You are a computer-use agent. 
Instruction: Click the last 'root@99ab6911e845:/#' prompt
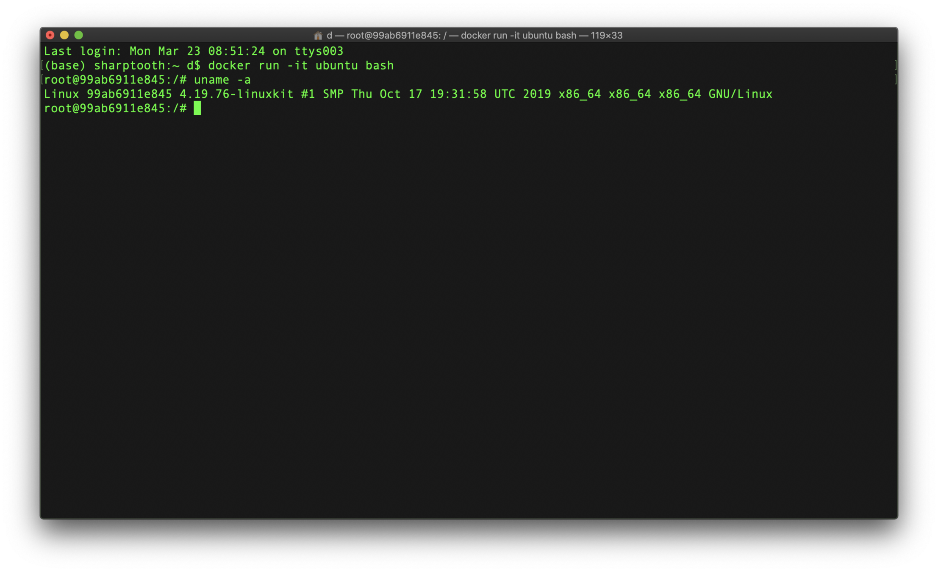tap(115, 108)
